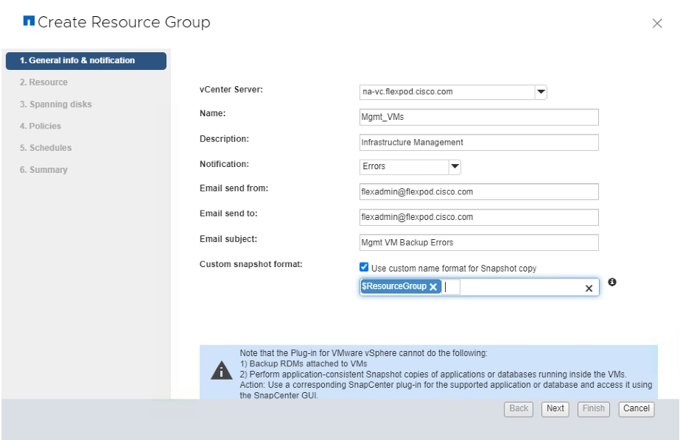Click the warning icon in the note banner

[x=222, y=371]
